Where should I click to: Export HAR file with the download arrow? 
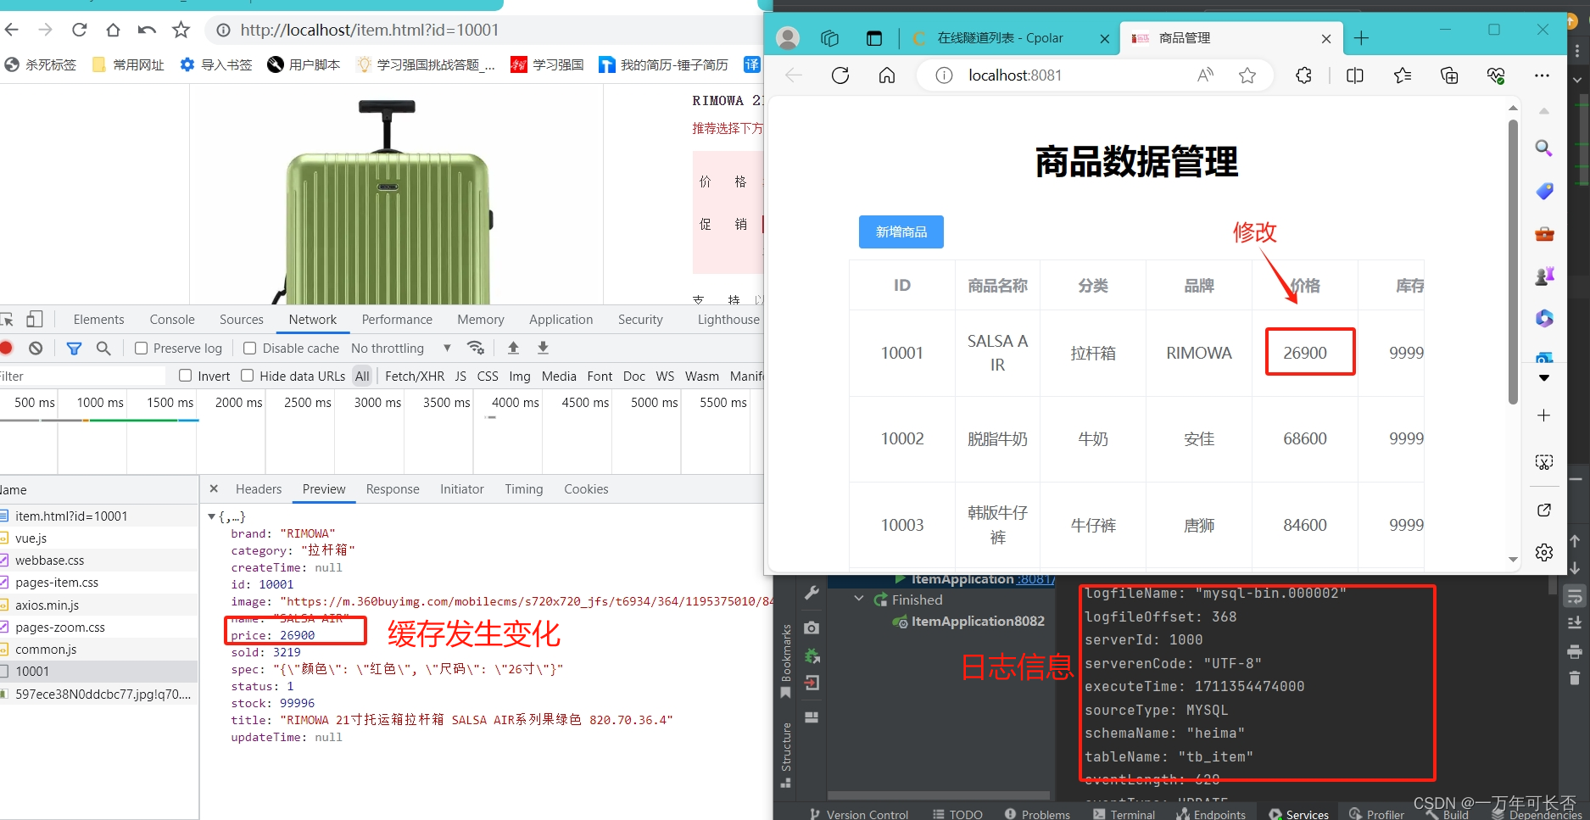click(544, 348)
